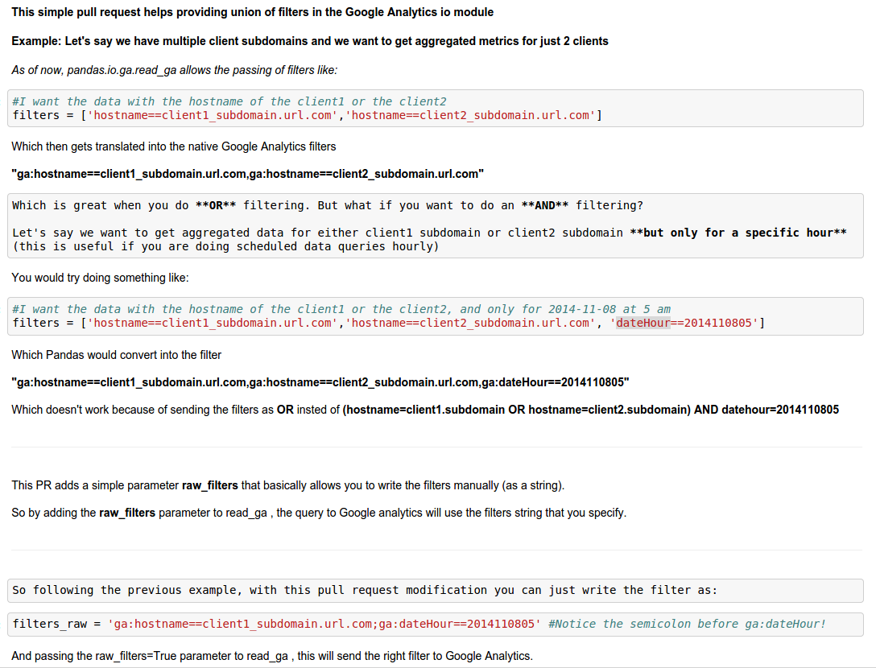Click bold '(hostname=client1.subdomain OR' expression
Screen dimensions: 876x668
point(591,410)
